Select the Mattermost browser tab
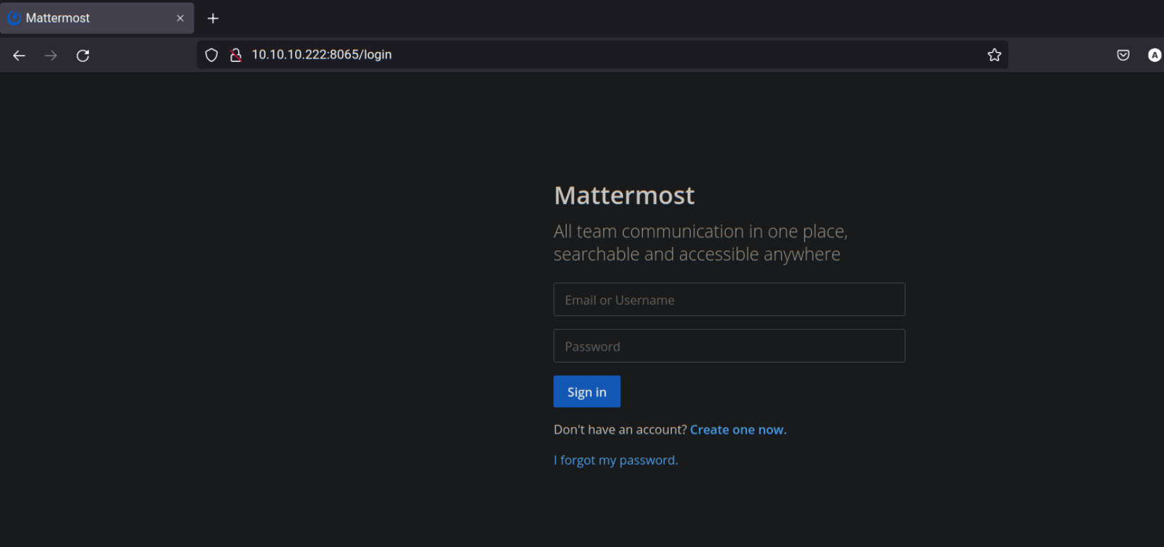Viewport: 1164px width, 547px height. 97,18
